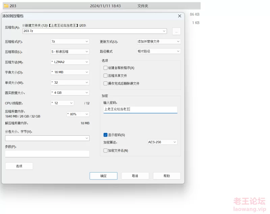The height and width of the screenshot is (214, 270).
Task: Open the 更新方式 添加并替换文件 dropdown
Action: tap(159, 42)
